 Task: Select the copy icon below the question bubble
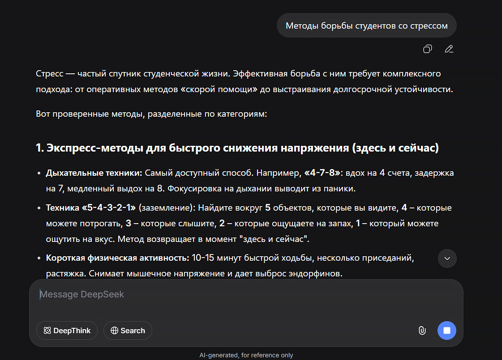click(427, 49)
